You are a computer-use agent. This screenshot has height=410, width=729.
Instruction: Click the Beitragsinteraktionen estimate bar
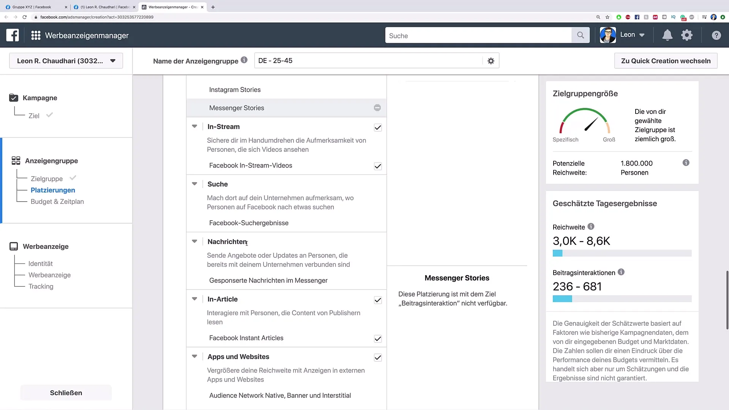622,299
